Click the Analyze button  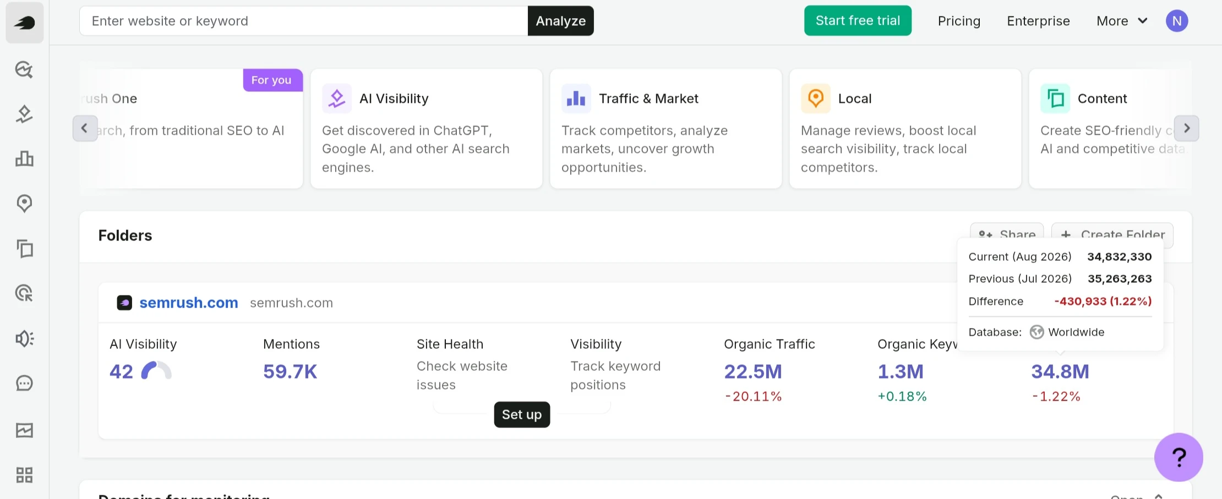click(x=560, y=21)
